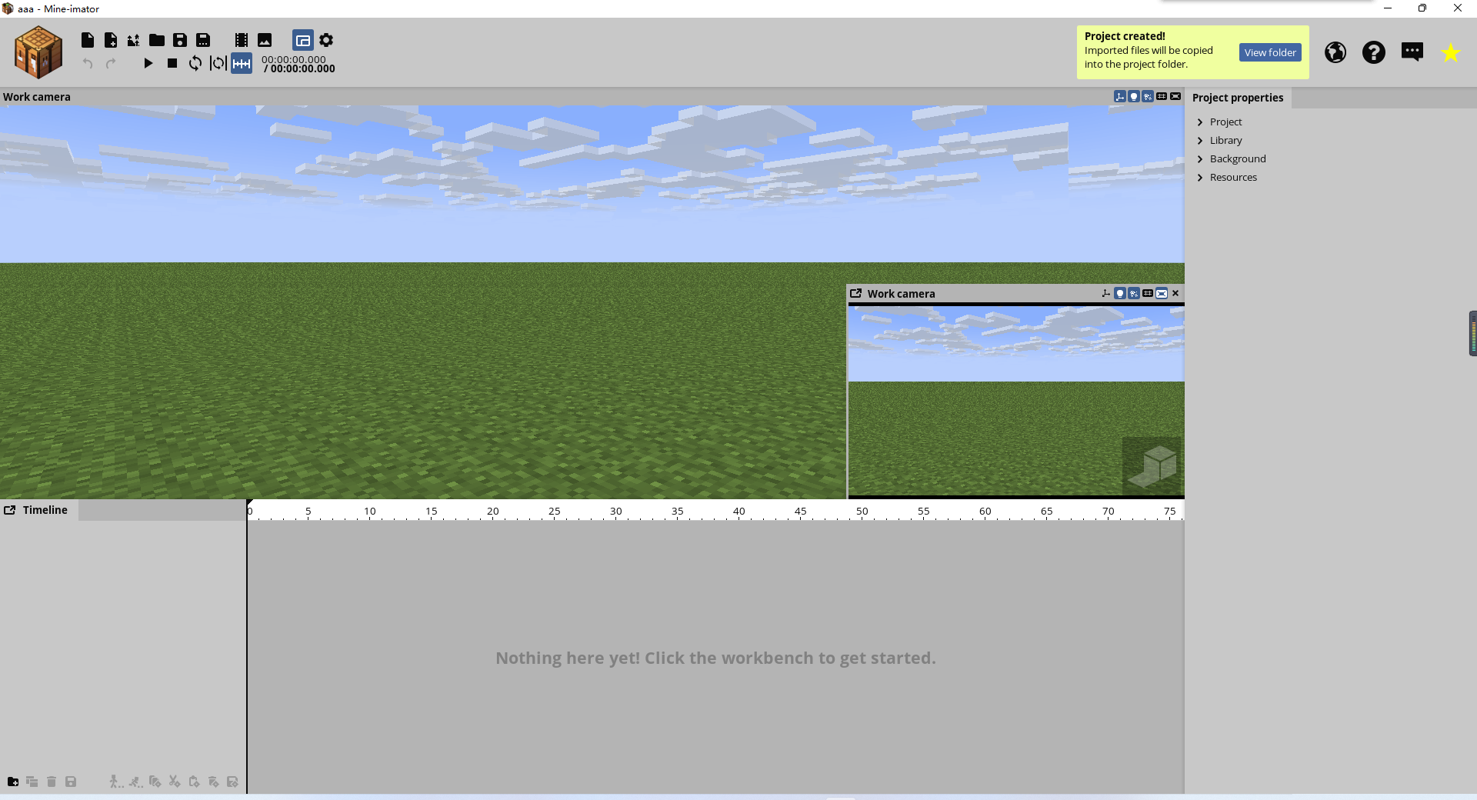Pop out the secondary Work camera window
1477x800 pixels.
click(855, 293)
